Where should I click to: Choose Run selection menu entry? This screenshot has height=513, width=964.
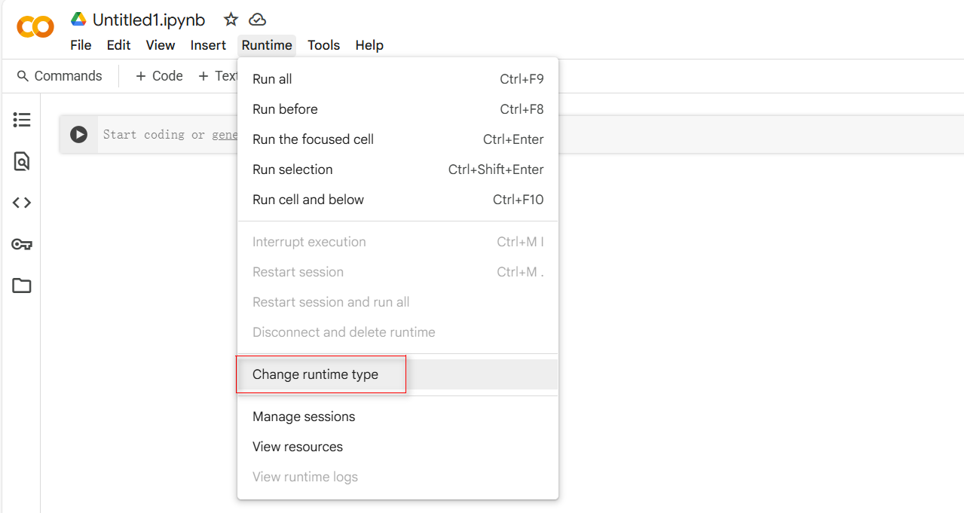[x=398, y=169]
